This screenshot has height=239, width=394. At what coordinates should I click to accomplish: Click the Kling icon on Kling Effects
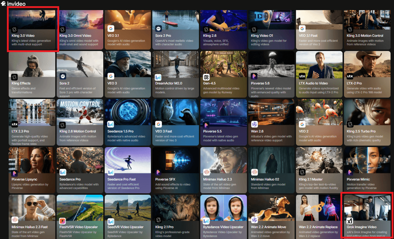(15, 77)
